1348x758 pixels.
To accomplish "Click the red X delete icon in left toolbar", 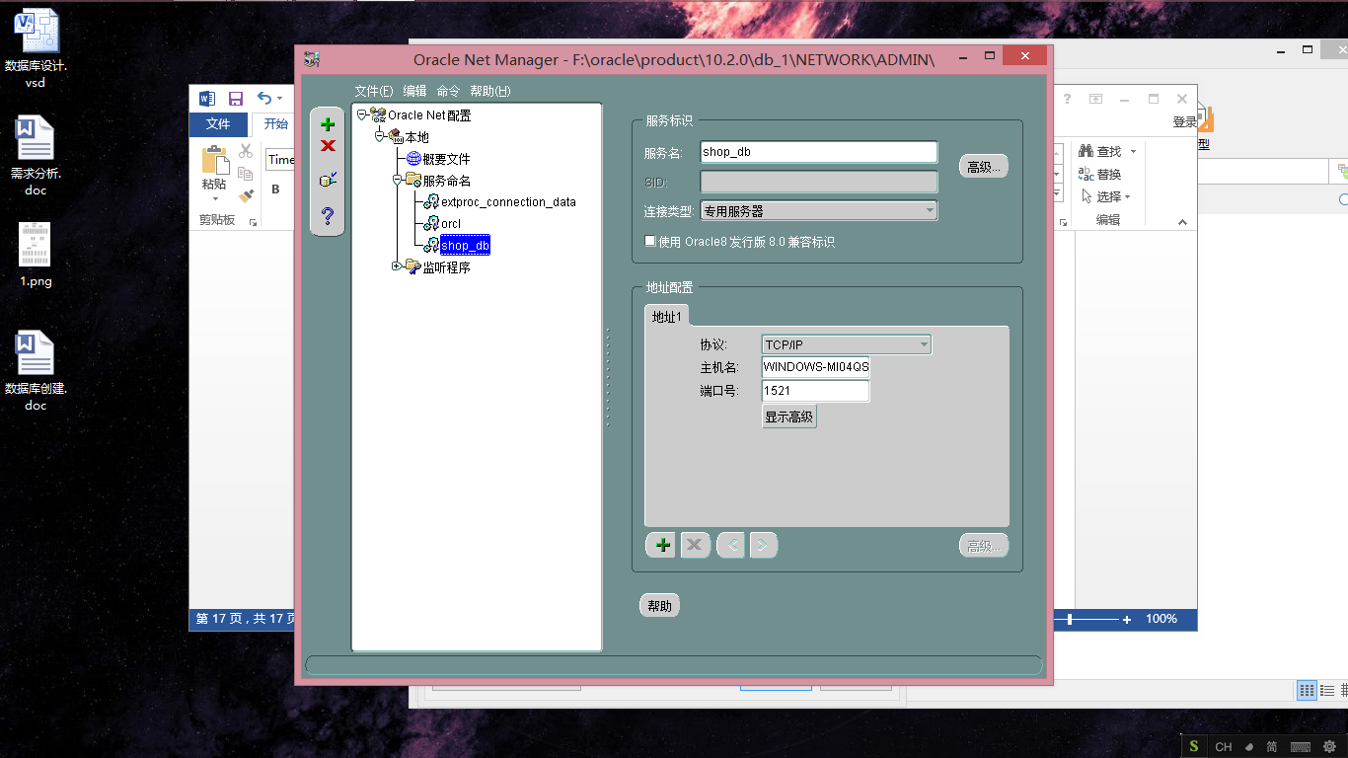I will [x=328, y=146].
